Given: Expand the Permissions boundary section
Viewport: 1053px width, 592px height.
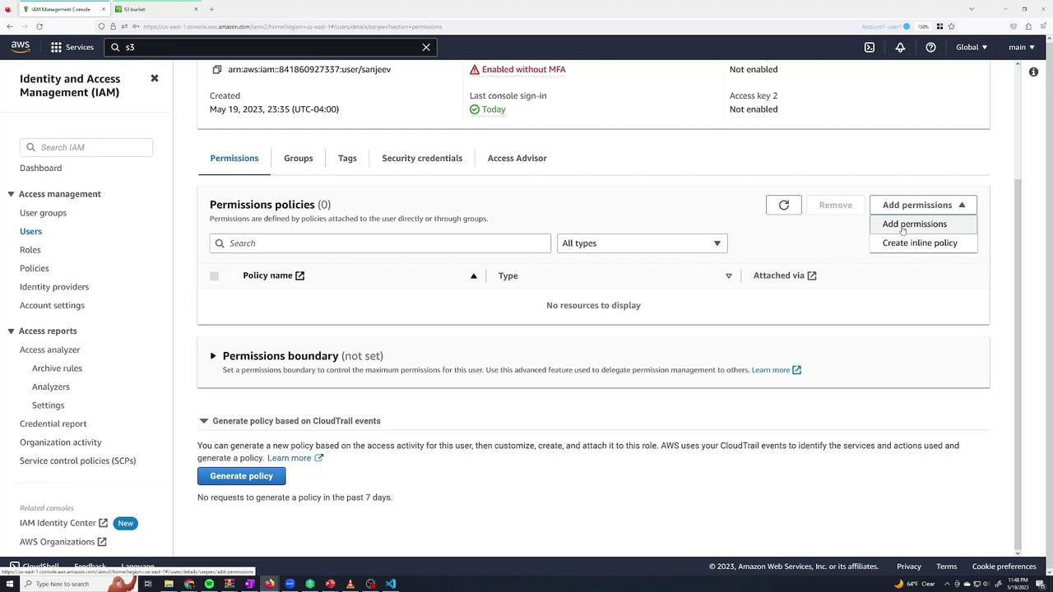Looking at the screenshot, I should 213,356.
